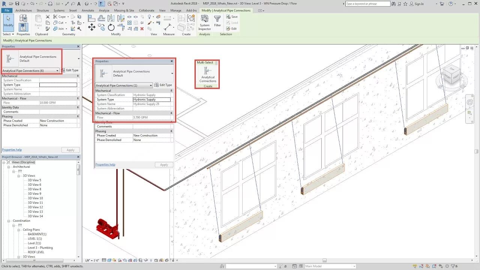480x270 pixels.
Task: Click Undo in quick access toolbar
Action: [32, 4]
